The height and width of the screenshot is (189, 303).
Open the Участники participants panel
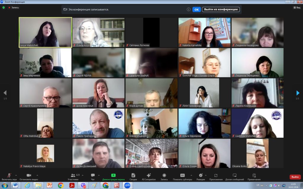pyautogui.click(x=73, y=175)
